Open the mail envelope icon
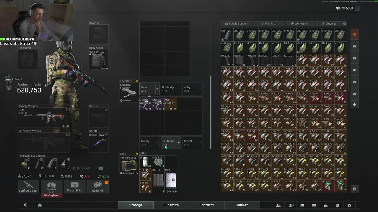378x212 pixels. [x=314, y=205]
